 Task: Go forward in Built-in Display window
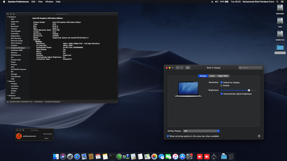point(181,68)
